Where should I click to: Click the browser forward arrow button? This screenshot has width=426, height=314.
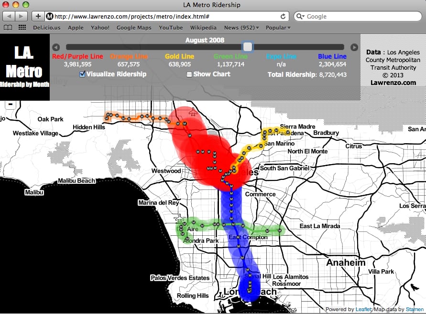21,16
